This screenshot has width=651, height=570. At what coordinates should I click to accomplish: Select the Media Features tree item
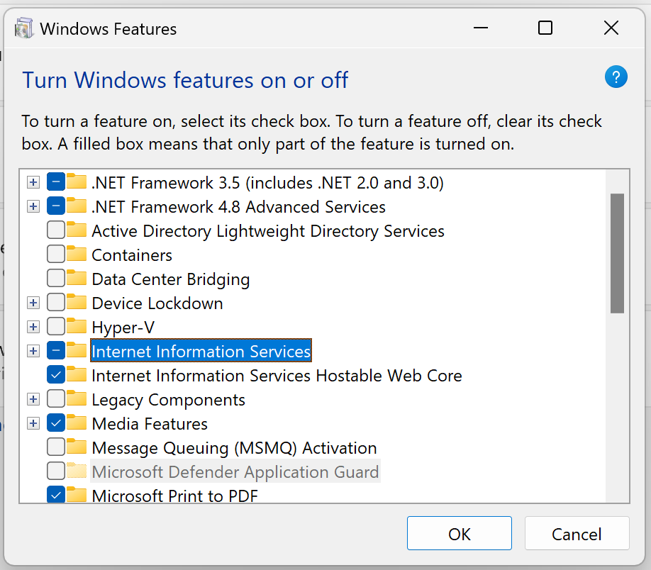pyautogui.click(x=149, y=423)
